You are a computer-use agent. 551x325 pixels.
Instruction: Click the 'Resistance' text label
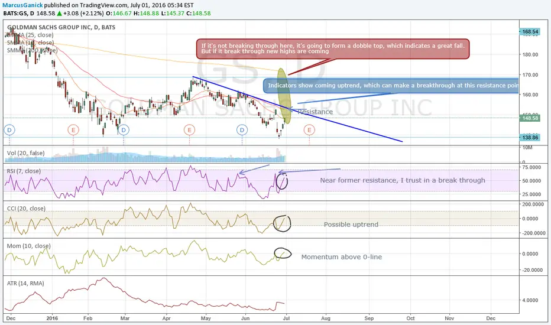(315, 112)
